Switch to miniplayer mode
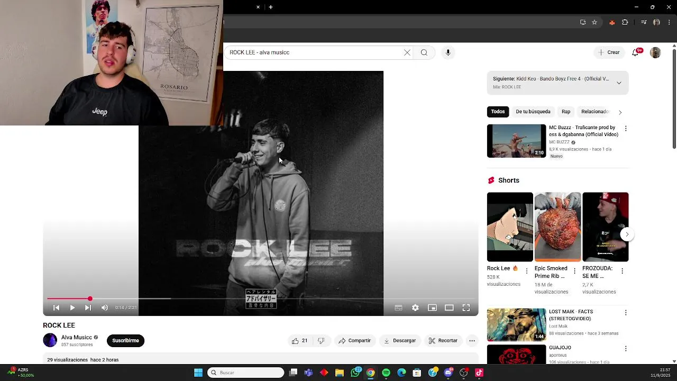The height and width of the screenshot is (381, 677). pos(432,307)
